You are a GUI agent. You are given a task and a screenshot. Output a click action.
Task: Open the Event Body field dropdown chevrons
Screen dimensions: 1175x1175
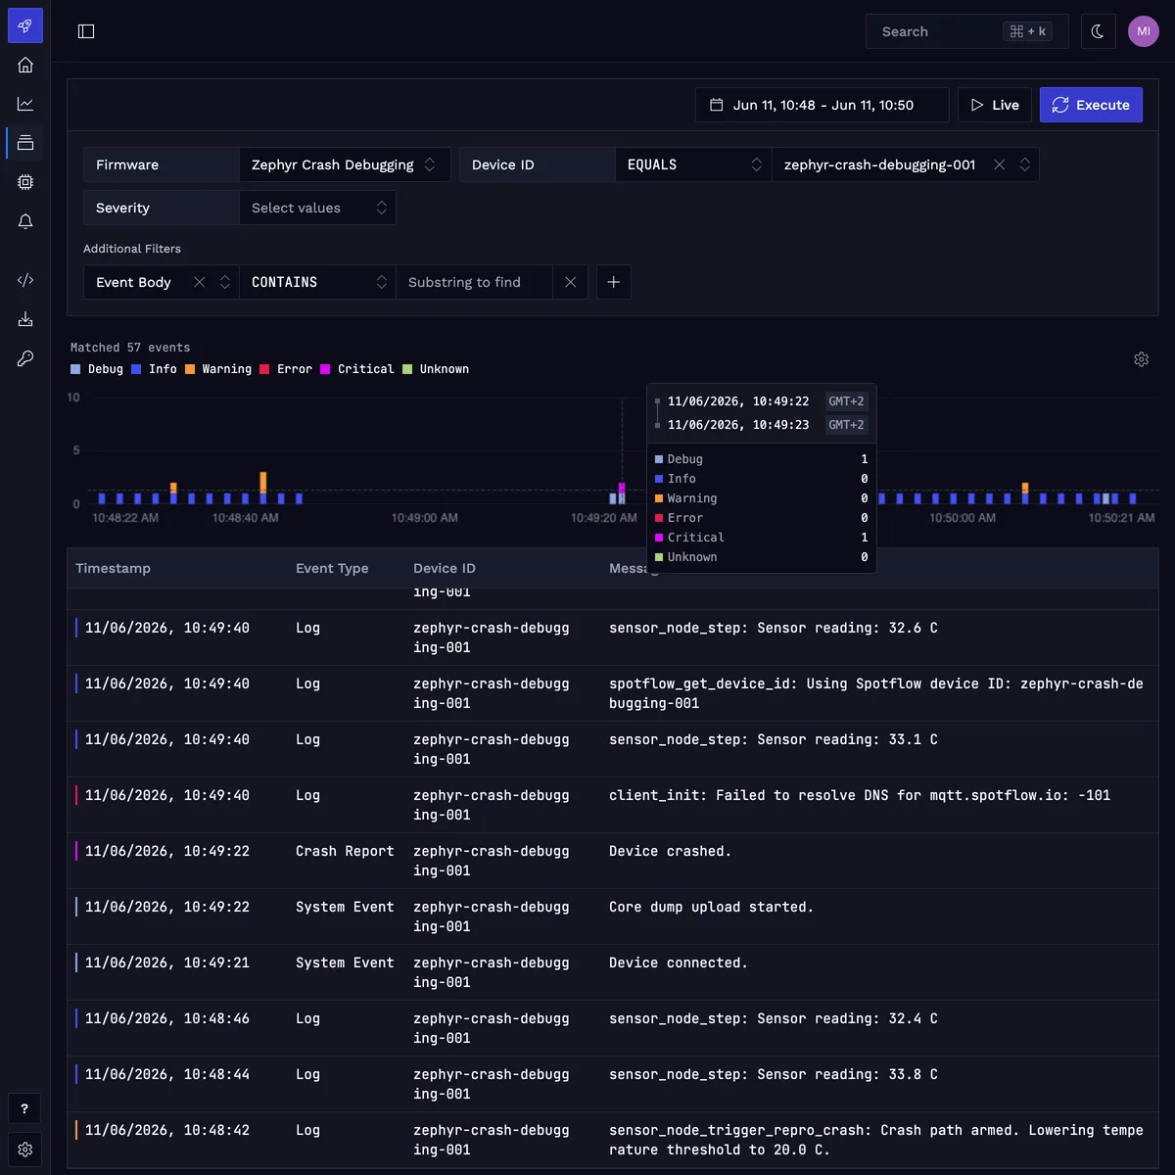pyautogui.click(x=224, y=282)
